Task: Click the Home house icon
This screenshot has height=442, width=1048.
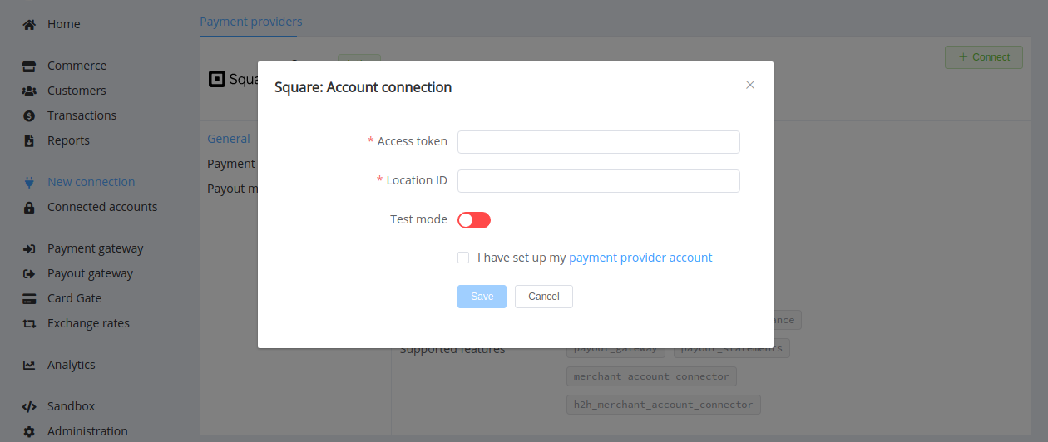Action: (29, 24)
